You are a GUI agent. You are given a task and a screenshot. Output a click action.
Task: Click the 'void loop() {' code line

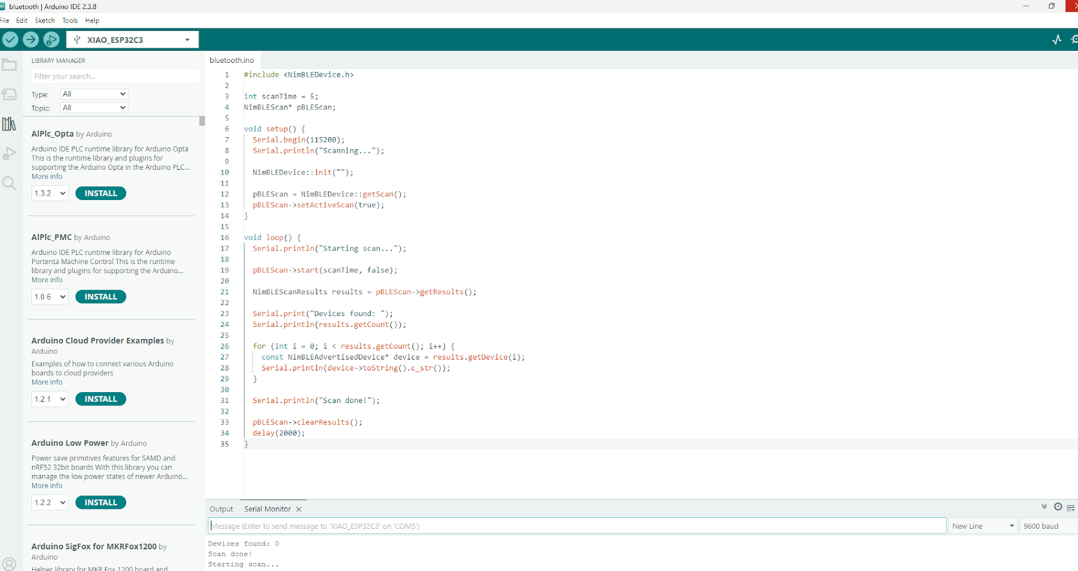coord(272,237)
